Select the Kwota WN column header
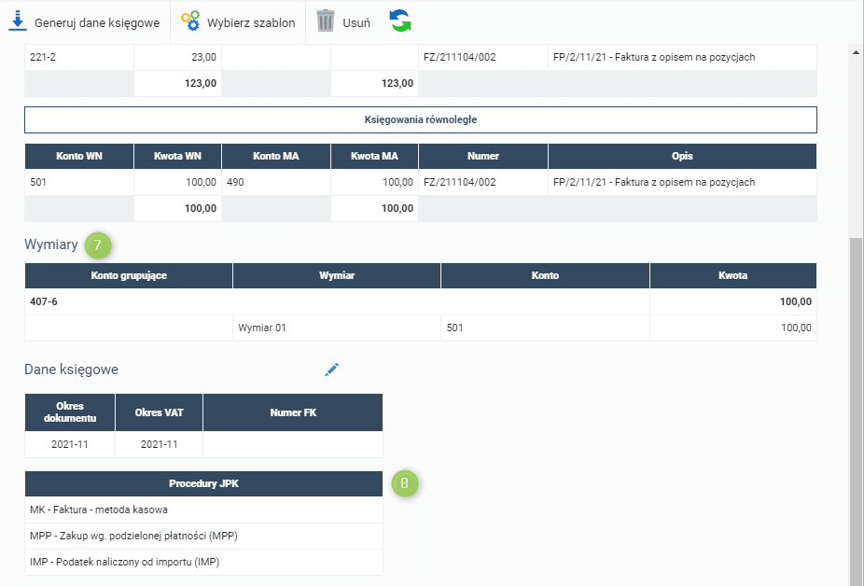Viewport: 864px width, 586px height. pos(177,156)
